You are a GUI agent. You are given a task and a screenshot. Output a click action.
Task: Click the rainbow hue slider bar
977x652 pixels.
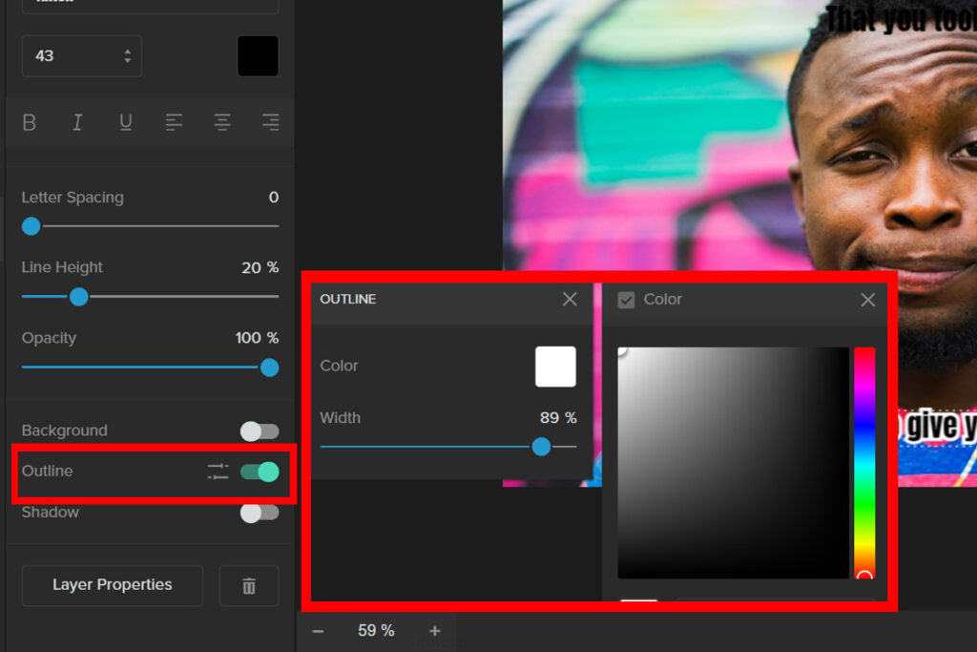pos(864,458)
